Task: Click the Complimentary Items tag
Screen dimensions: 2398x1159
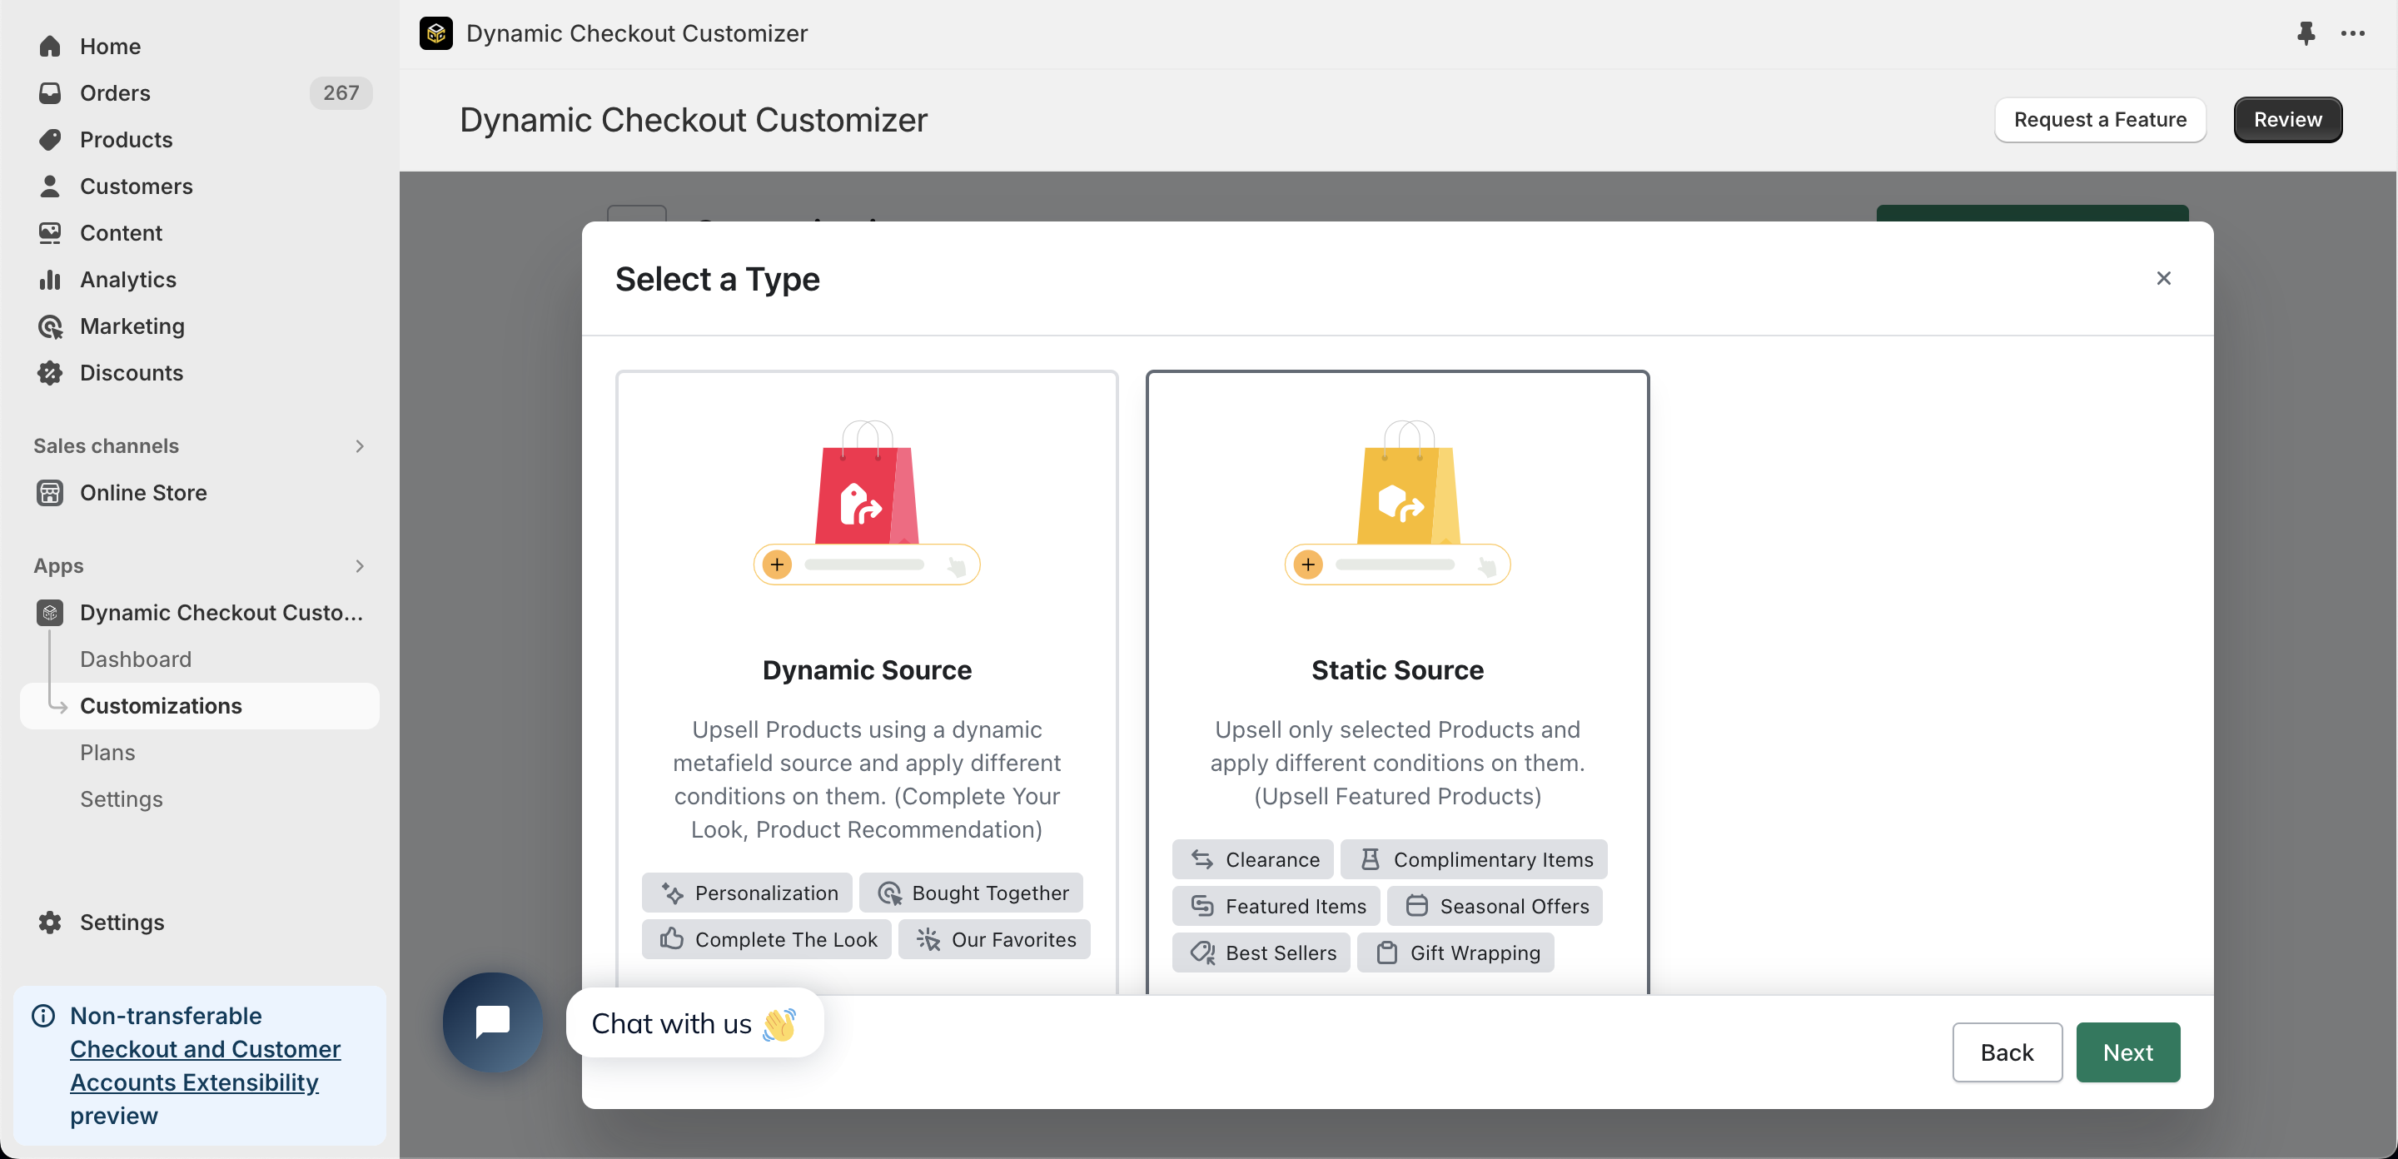Action: coord(1474,859)
